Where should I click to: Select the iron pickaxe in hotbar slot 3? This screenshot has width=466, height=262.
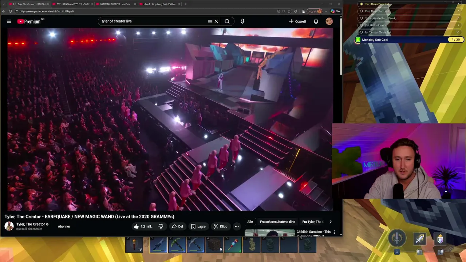coord(196,245)
